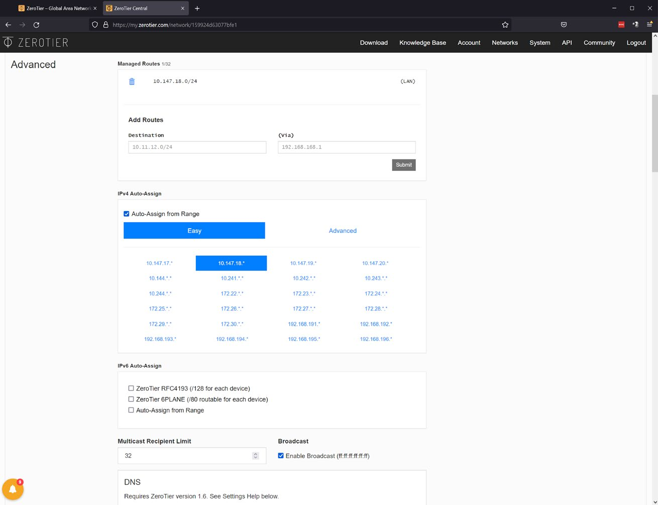View the padlock connection info

[105, 25]
